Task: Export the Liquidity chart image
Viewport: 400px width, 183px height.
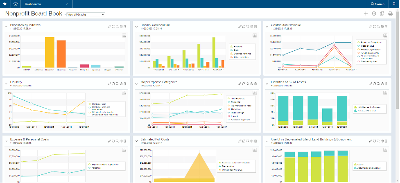Action: pyautogui.click(x=124, y=93)
